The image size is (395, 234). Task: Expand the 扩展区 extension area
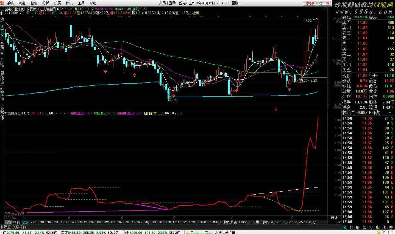coord(5,227)
